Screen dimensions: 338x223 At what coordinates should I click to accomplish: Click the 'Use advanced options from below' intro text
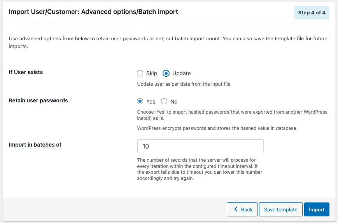[x=168, y=42]
